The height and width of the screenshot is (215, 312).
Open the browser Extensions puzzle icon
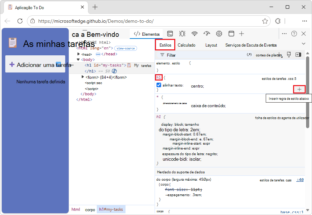278,21
